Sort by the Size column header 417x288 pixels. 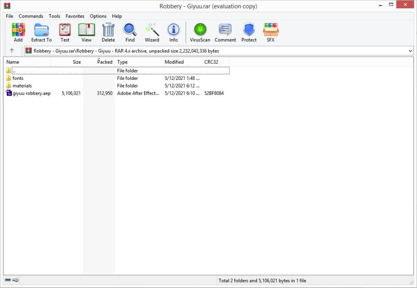click(67, 62)
